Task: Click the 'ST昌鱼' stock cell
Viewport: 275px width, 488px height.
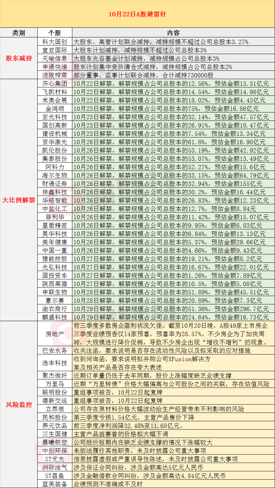Action: click(x=55, y=476)
